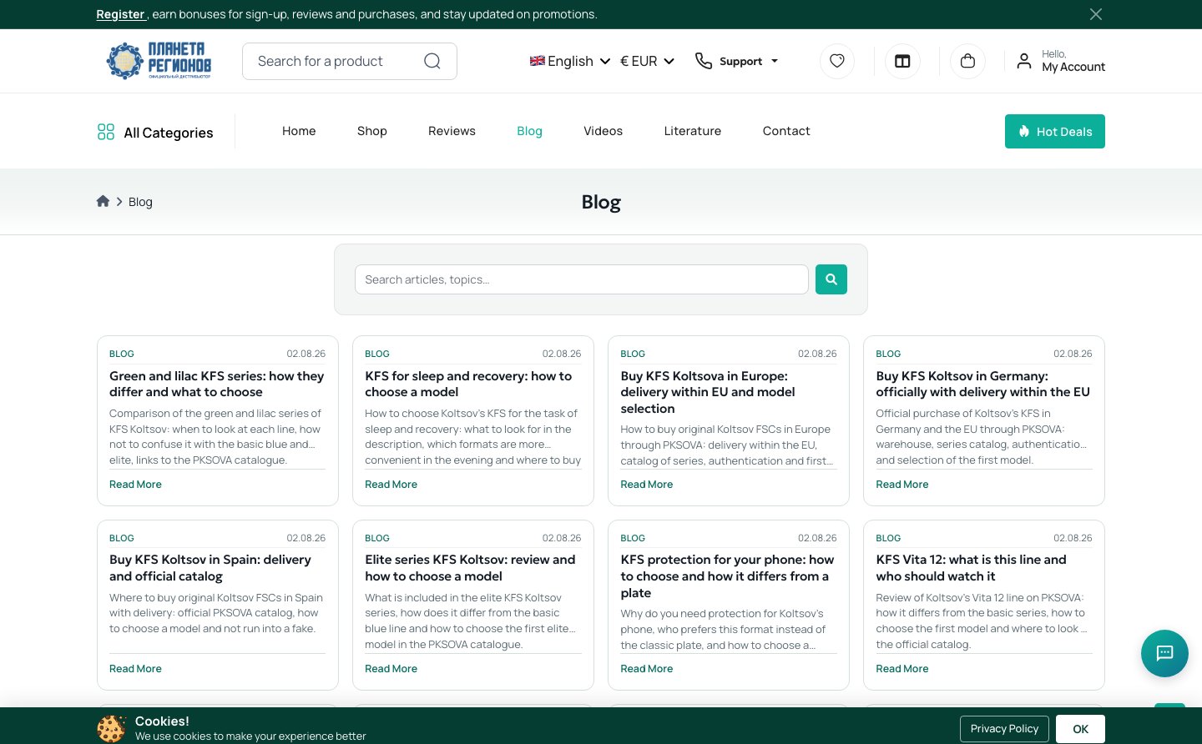Click the All Categories grid icon
This screenshot has height=744, width=1202.
pyautogui.click(x=106, y=132)
